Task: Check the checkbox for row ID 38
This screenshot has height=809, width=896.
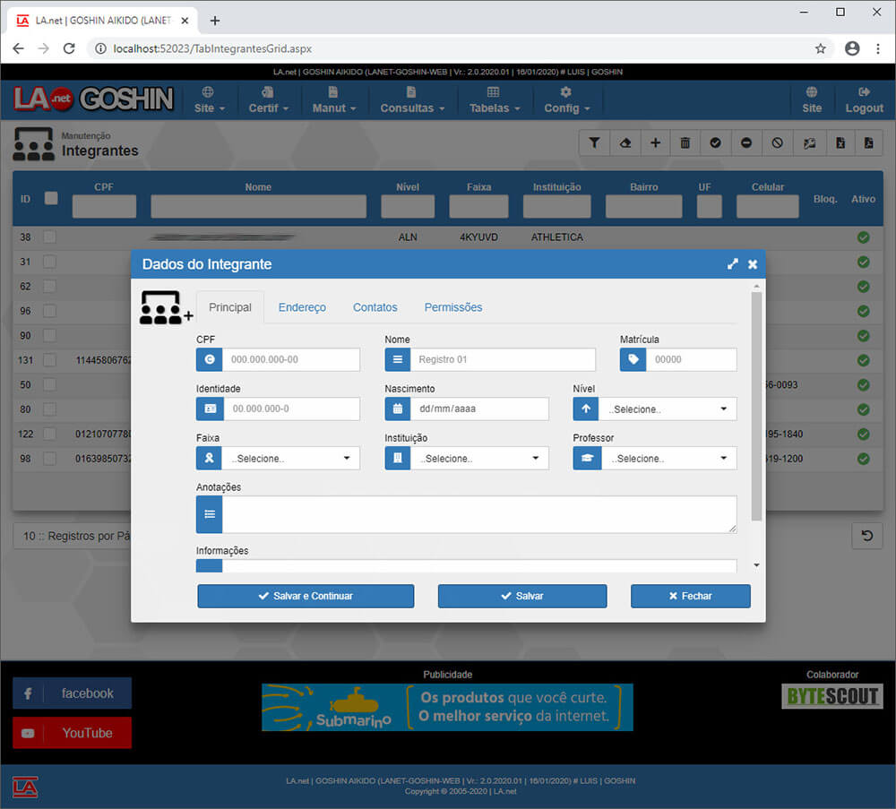Action: click(x=49, y=237)
